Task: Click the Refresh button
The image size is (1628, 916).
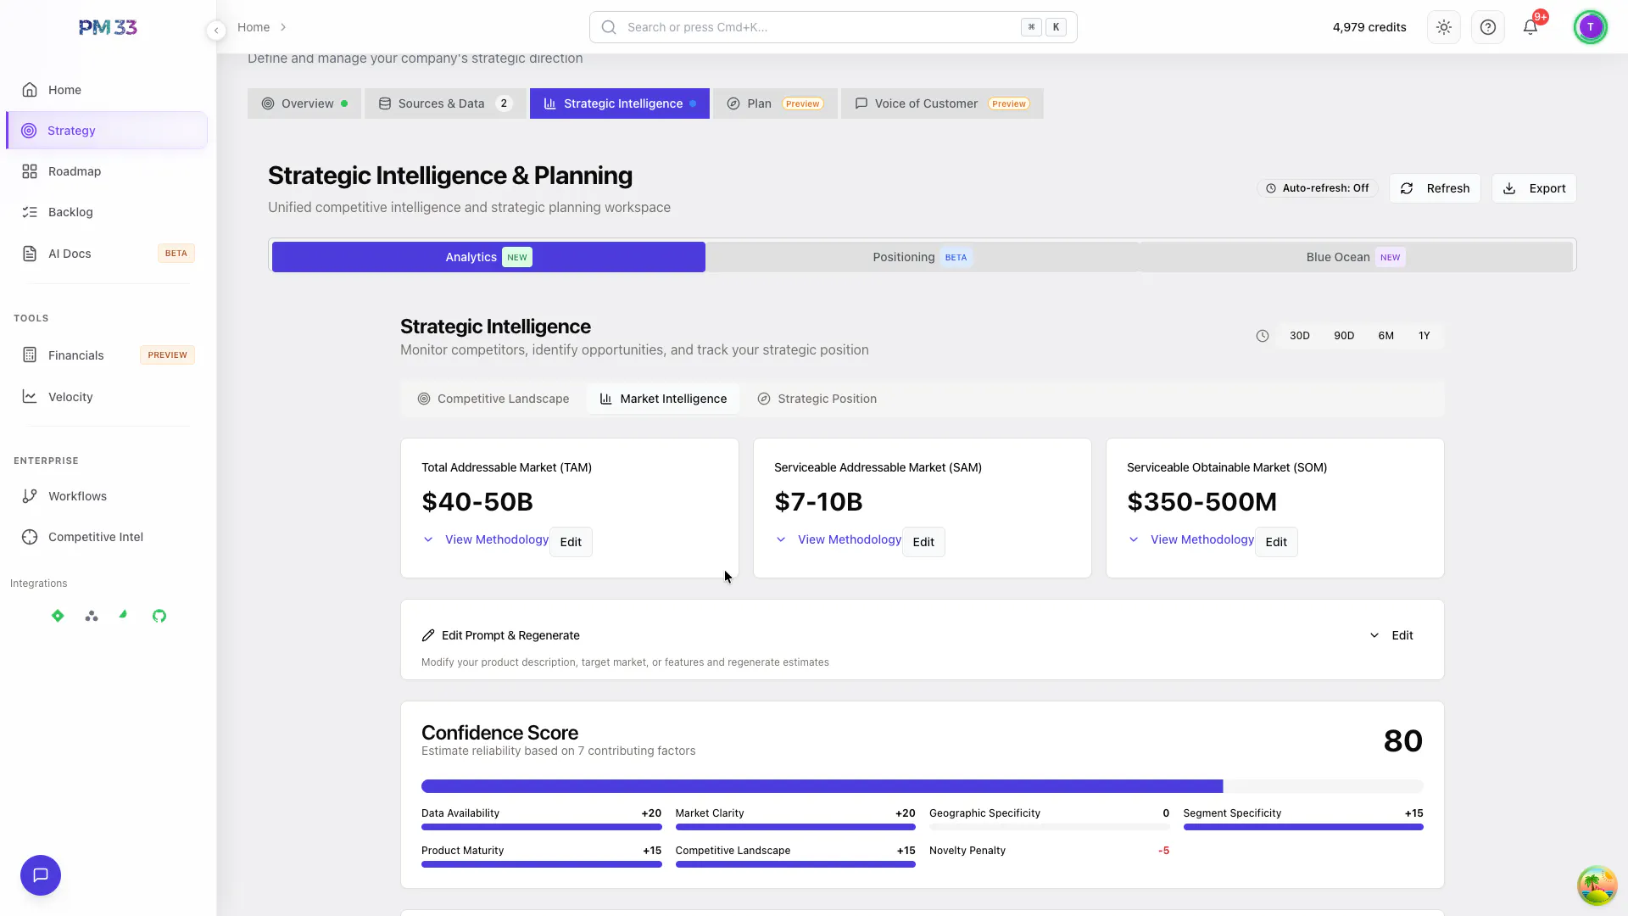Action: coord(1435,188)
